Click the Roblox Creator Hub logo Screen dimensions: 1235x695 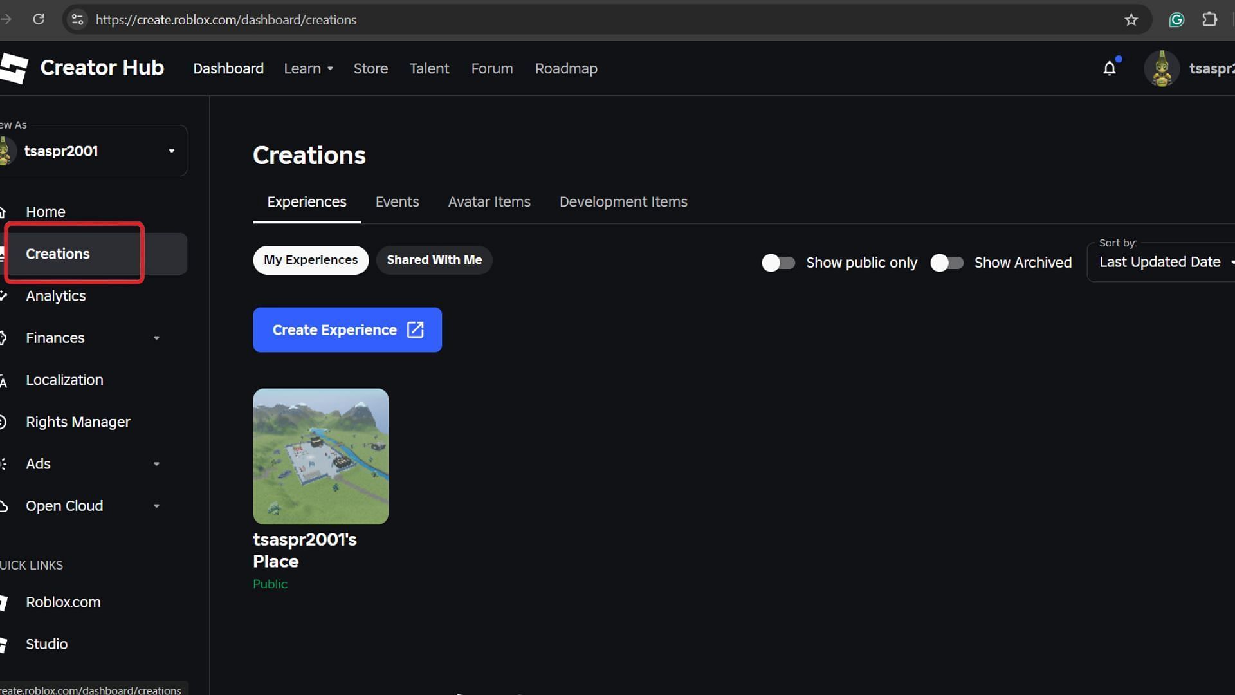(x=14, y=68)
